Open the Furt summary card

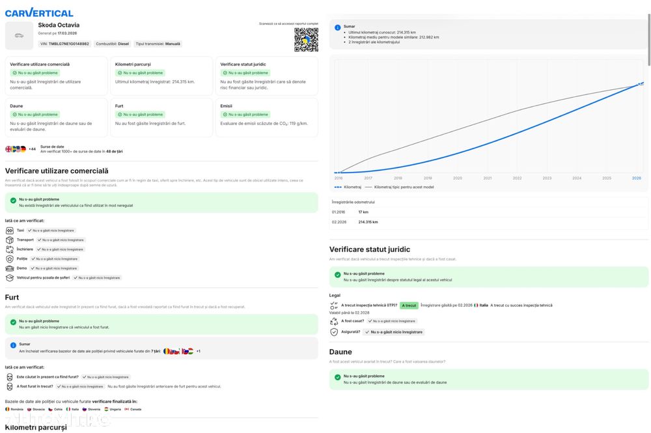pos(161,117)
